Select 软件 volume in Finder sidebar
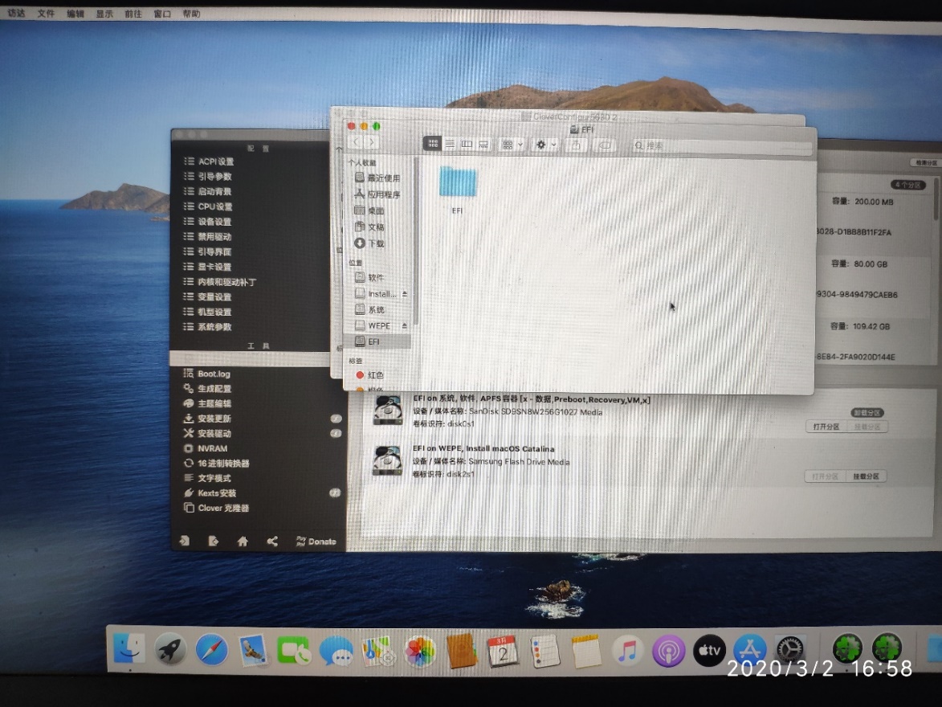Viewport: 942px width, 707px height. coord(369,277)
